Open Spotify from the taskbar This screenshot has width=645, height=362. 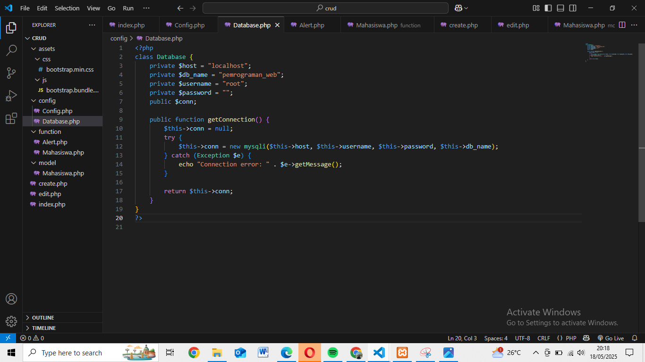pyautogui.click(x=333, y=352)
